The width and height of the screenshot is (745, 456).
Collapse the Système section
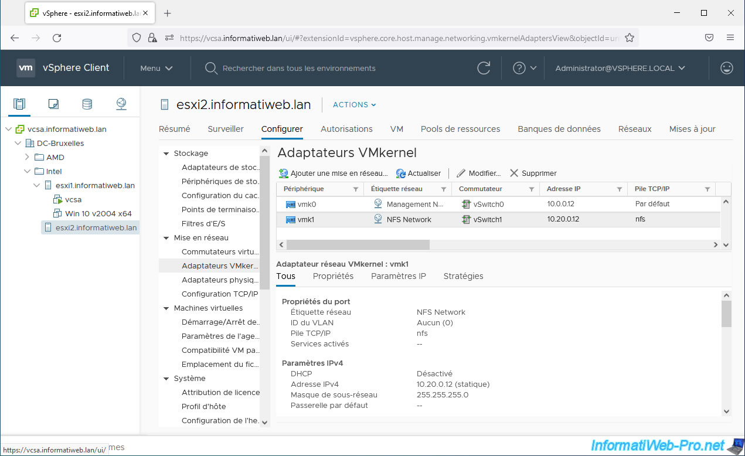point(166,379)
